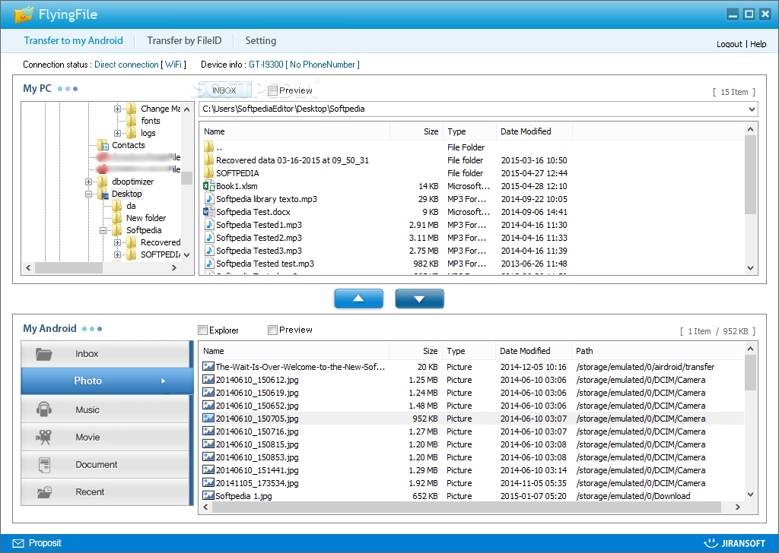
Task: Open Inbox folder icon in My Android
Action: (x=44, y=354)
